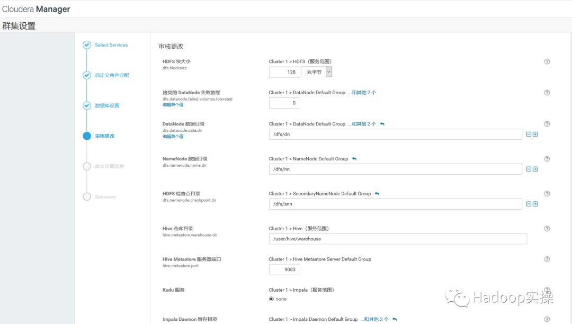Remove the /dfs/snn directory entry with the minus icon
572x324 pixels.
[529, 204]
